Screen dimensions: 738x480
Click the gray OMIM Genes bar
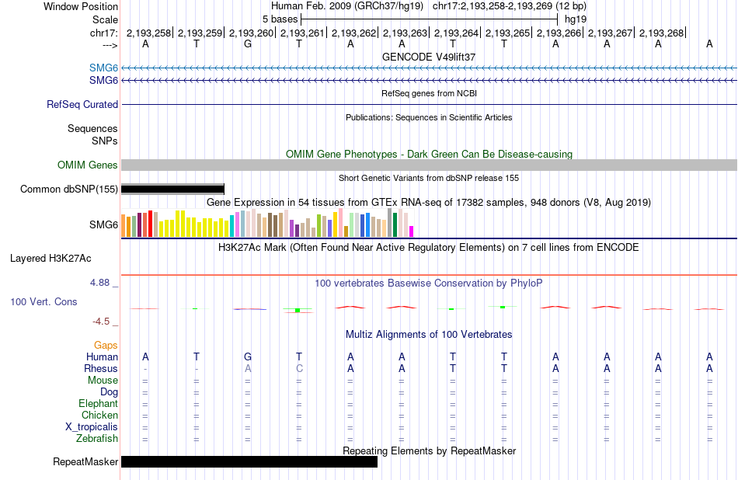(x=429, y=165)
